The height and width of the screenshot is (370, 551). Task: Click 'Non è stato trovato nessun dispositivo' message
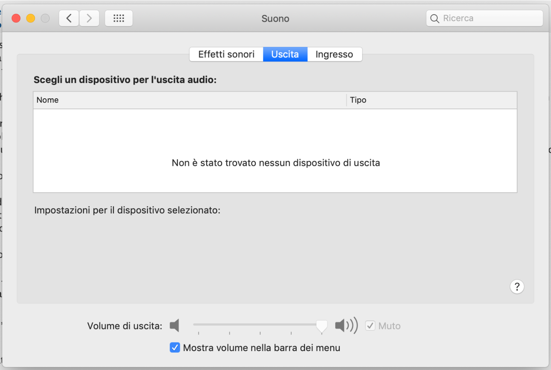275,163
